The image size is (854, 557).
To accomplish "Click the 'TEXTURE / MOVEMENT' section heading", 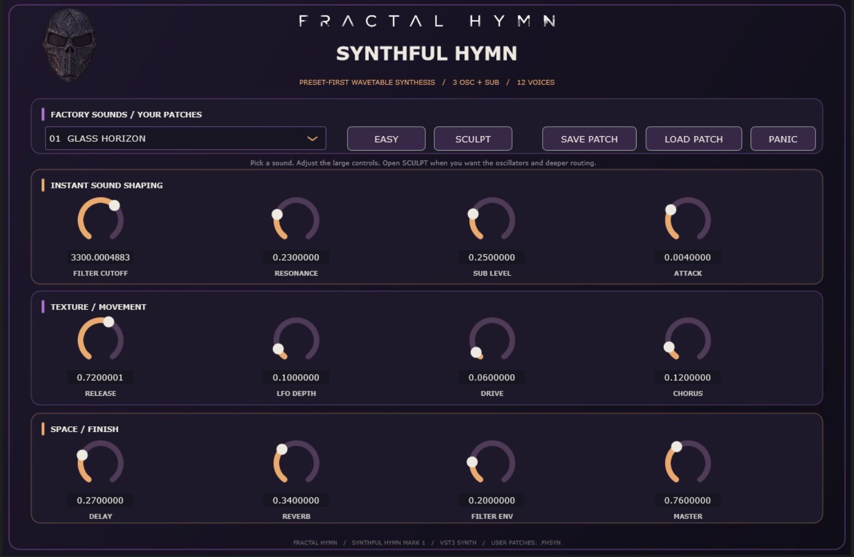I will tap(98, 307).
